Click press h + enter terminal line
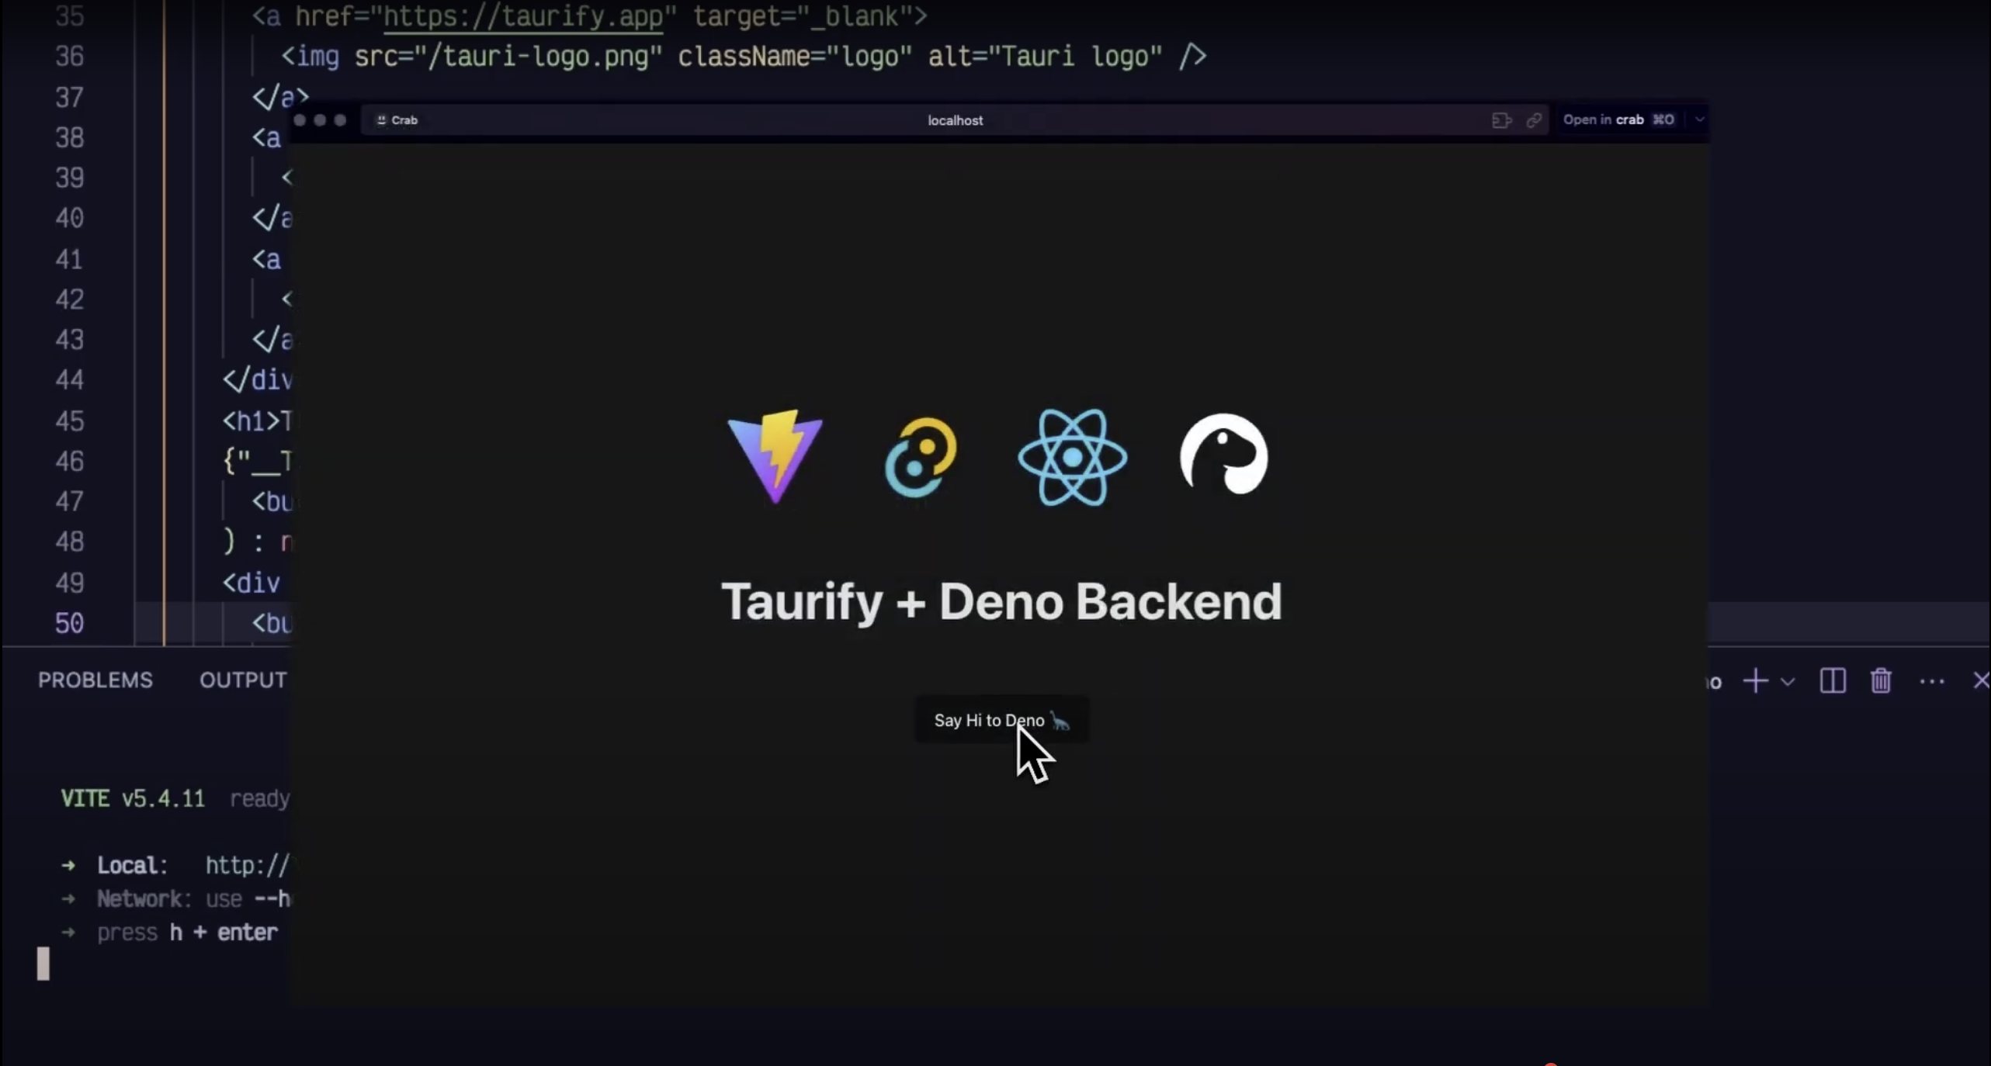The image size is (1991, 1066). coord(169,932)
